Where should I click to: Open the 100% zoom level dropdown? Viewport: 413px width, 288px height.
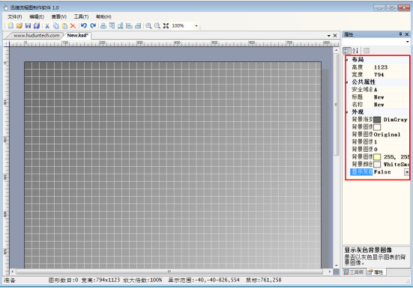[196, 25]
